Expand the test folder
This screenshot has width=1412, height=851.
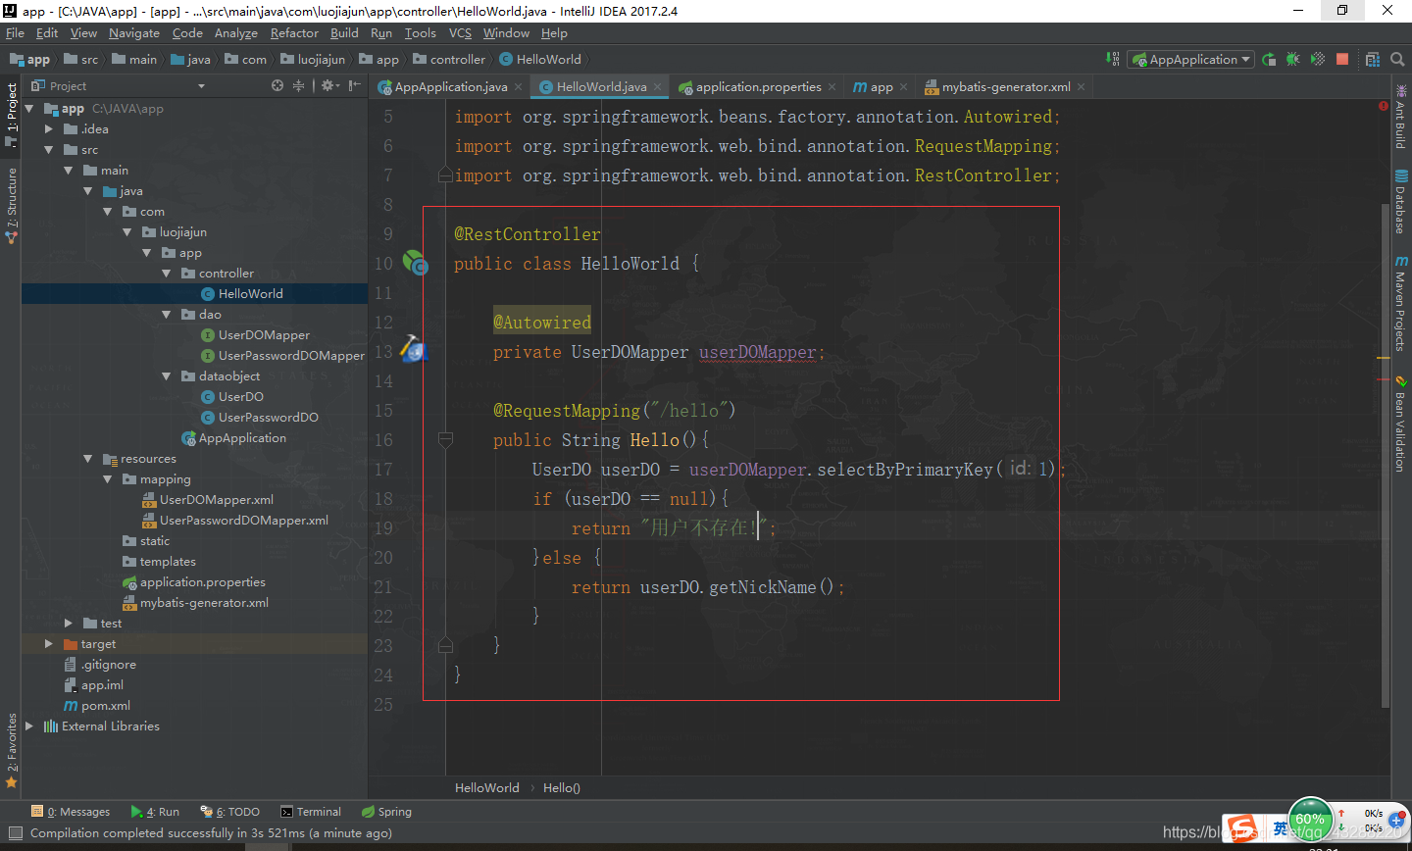pyautogui.click(x=69, y=623)
